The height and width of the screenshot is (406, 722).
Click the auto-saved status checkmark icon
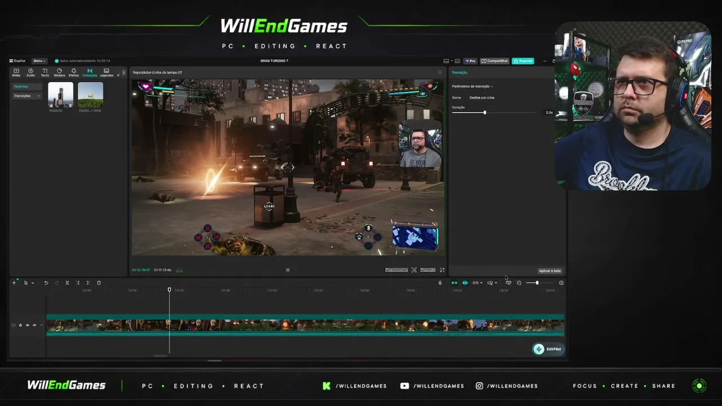click(56, 61)
